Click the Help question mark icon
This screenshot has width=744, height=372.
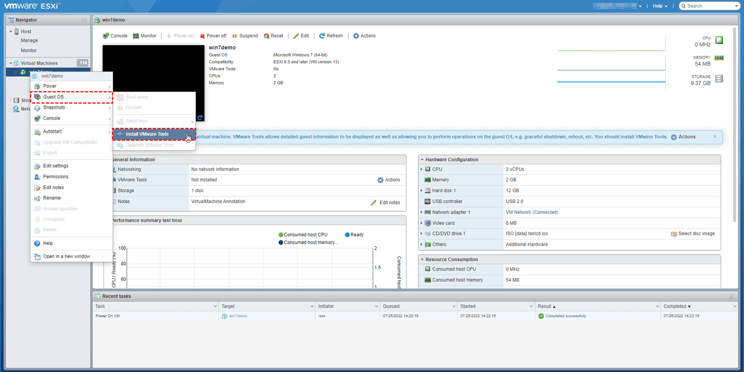37,243
